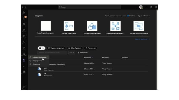This screenshot has width=179, height=100.
Task: Go back with the left arrow
Action: point(23,7)
